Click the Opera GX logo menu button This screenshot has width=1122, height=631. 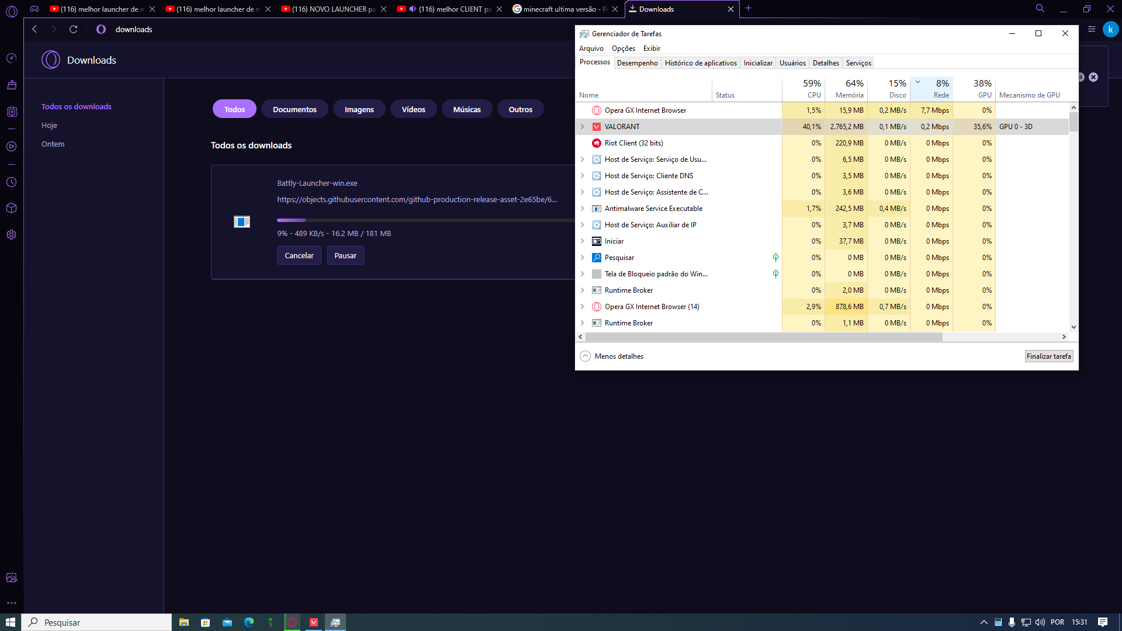[x=11, y=11]
